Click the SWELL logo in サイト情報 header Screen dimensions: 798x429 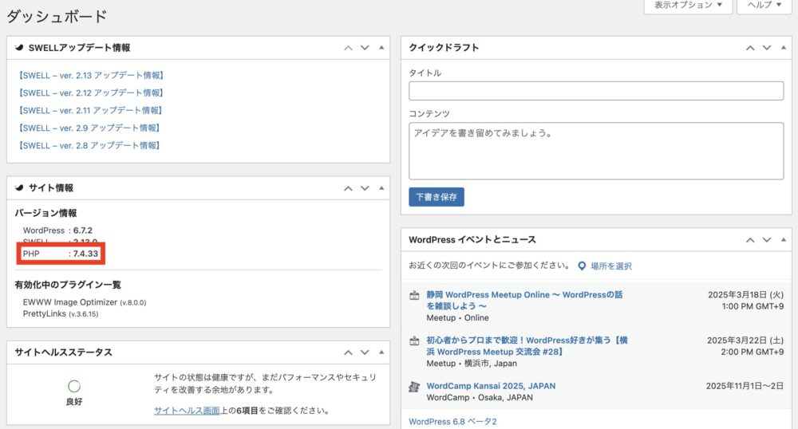point(19,188)
